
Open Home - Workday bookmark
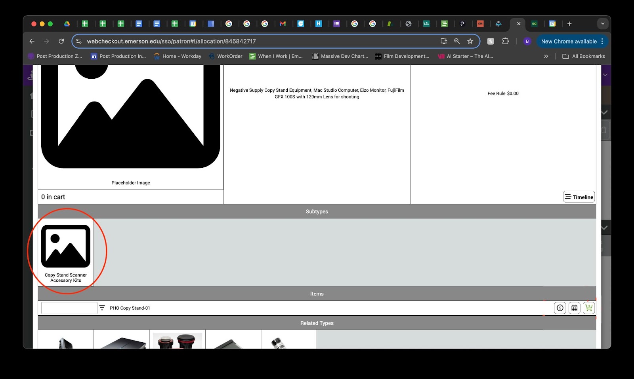178,56
